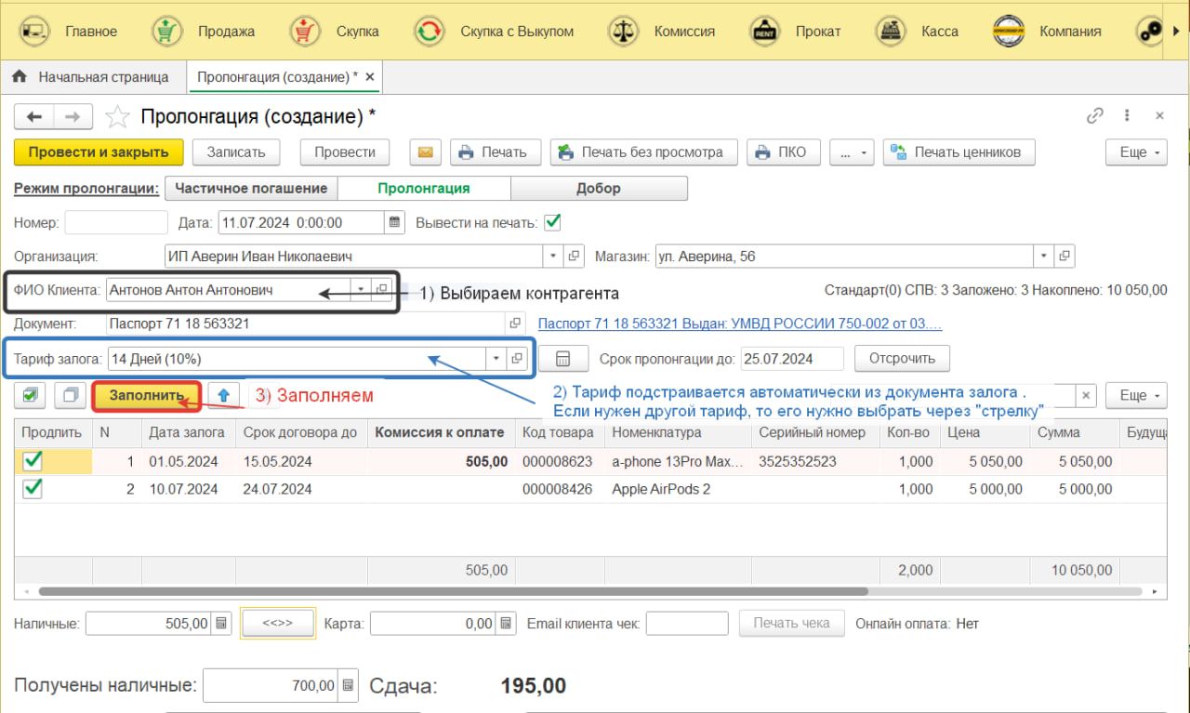This screenshot has width=1190, height=713.
Task: Open the Документ passport record icon
Action: pyautogui.click(x=516, y=324)
